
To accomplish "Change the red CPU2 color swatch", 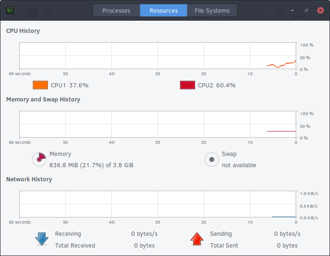I will click(188, 85).
